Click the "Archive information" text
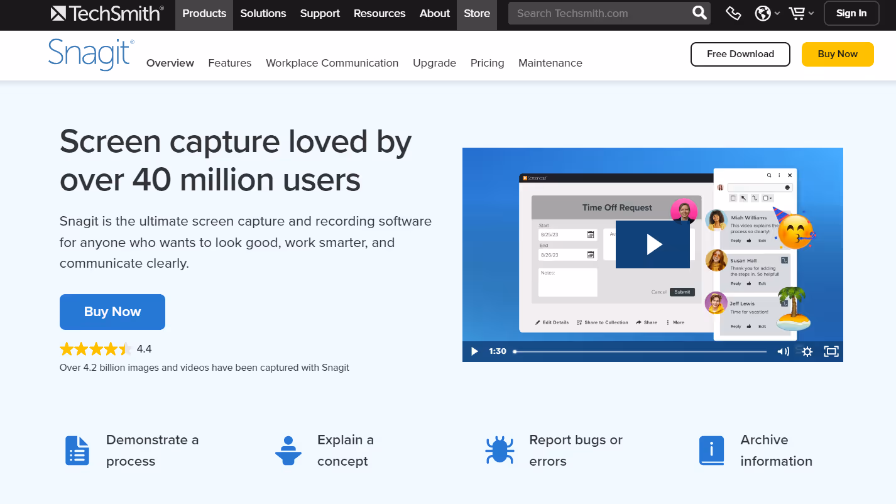The height and width of the screenshot is (504, 896). pos(777,451)
